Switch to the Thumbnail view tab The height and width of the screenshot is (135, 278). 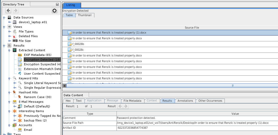click(85, 15)
